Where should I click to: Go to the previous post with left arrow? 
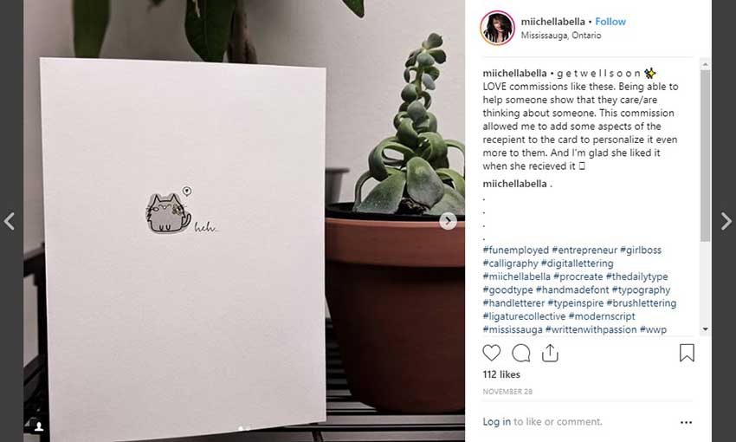[10, 221]
